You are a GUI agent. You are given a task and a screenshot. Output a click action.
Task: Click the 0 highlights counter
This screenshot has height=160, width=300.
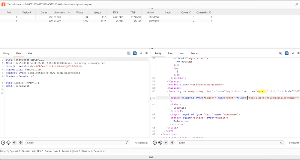pyautogui.click(x=141, y=143)
